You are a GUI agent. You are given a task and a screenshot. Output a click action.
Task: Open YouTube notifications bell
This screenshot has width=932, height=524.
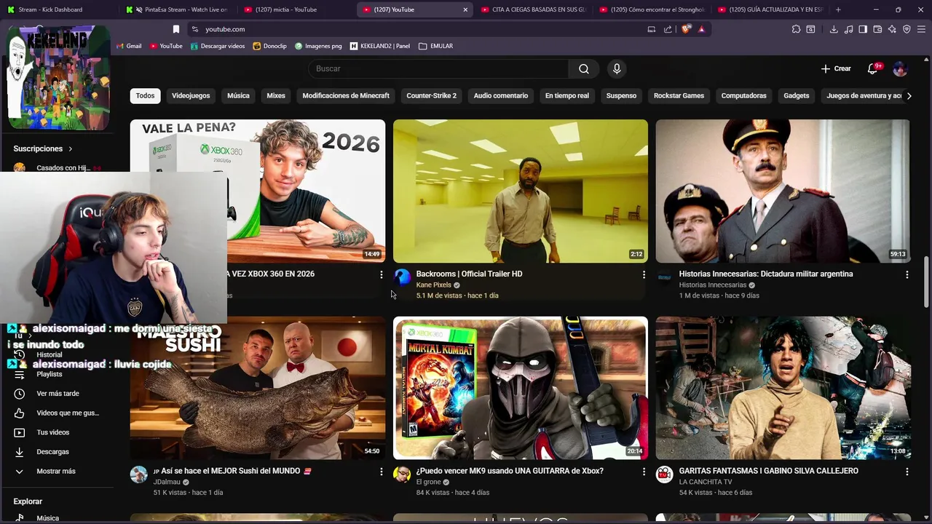[x=872, y=68]
